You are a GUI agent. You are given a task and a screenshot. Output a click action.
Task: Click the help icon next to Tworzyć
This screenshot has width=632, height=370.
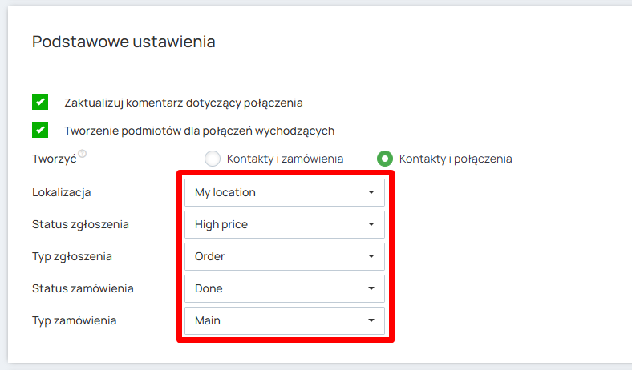pos(82,154)
